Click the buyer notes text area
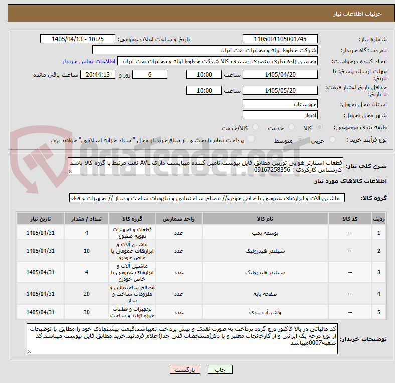The image size is (395, 383). click(x=182, y=339)
